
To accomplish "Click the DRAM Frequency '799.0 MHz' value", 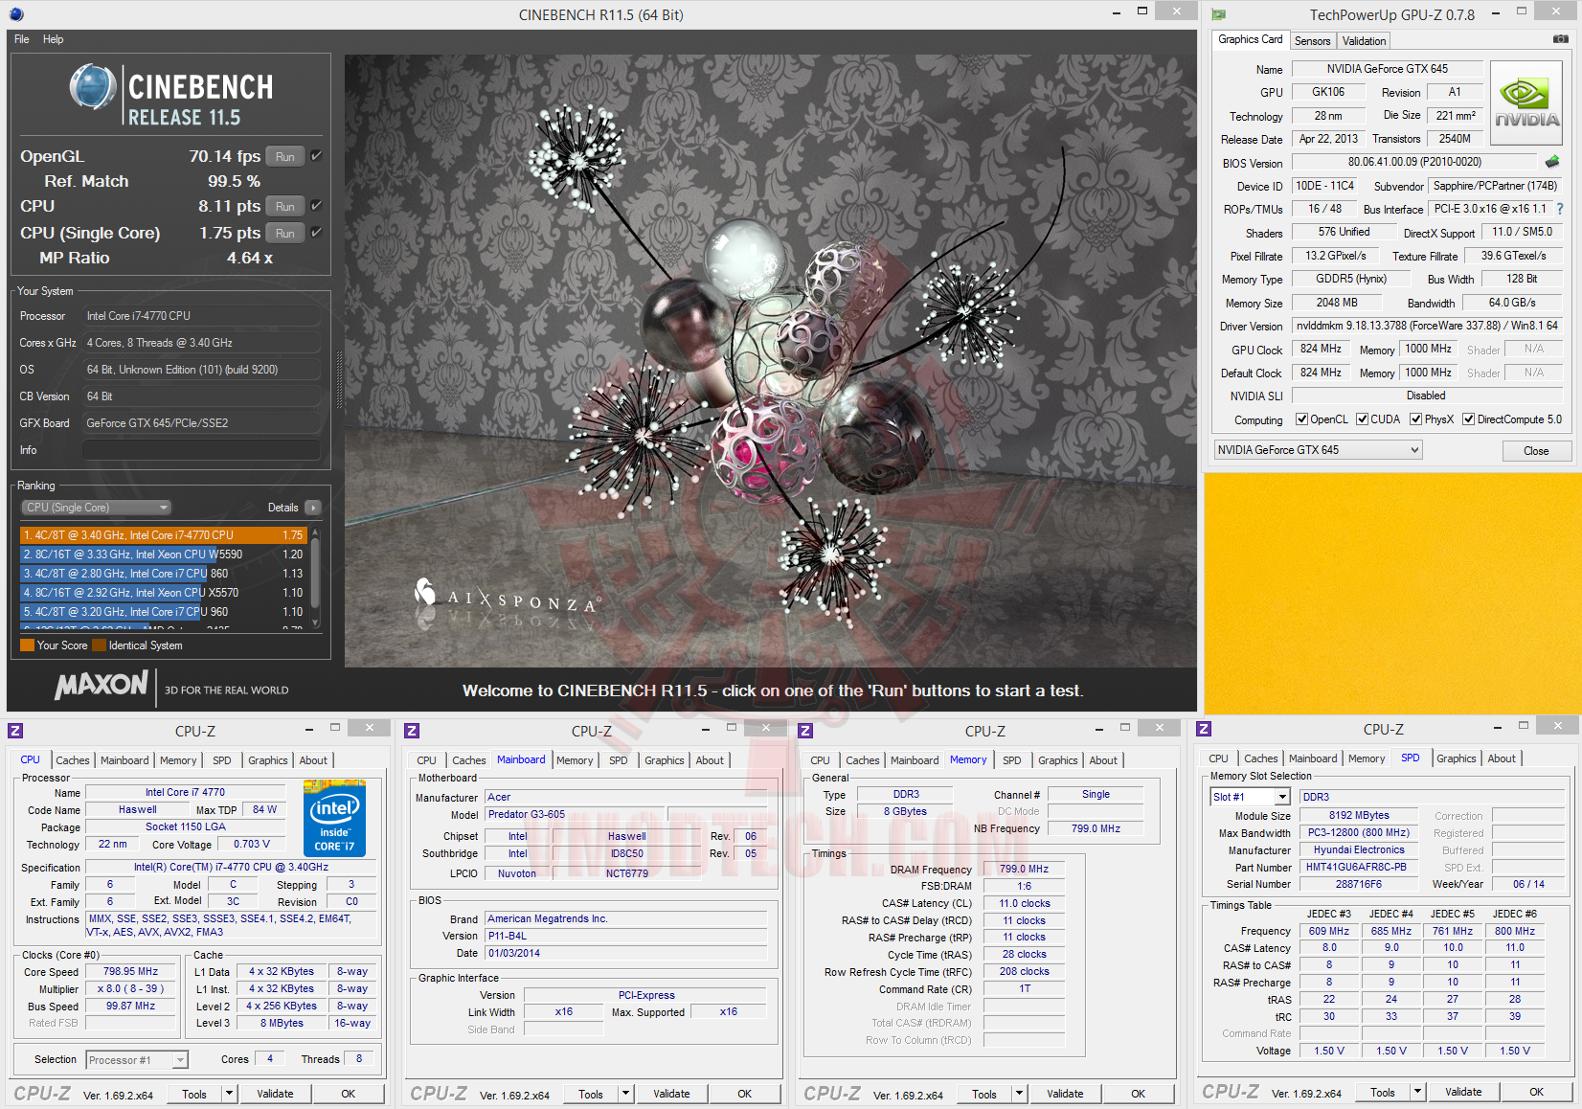I will 1024,870.
